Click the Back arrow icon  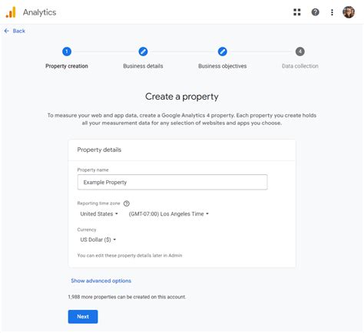7,31
